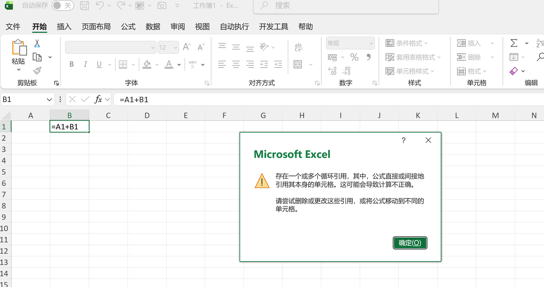The width and height of the screenshot is (544, 287).
Task: Click the Copy icon in clipboard group
Action: 37,57
